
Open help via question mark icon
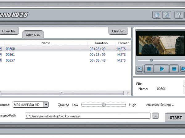coord(179,15)
